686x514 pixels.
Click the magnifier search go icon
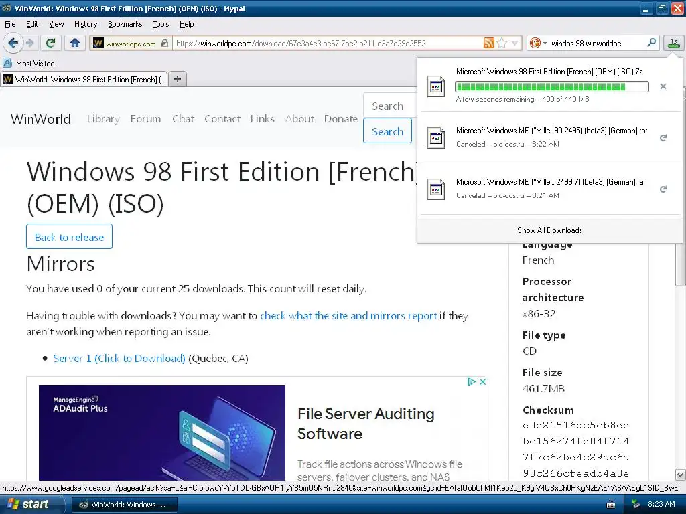(x=651, y=43)
